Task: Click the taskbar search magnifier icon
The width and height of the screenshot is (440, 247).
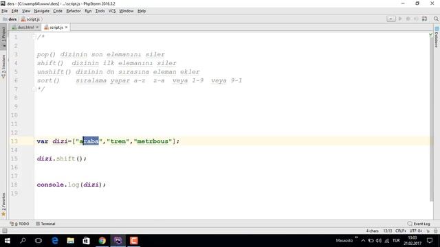Action: [x=23, y=241]
